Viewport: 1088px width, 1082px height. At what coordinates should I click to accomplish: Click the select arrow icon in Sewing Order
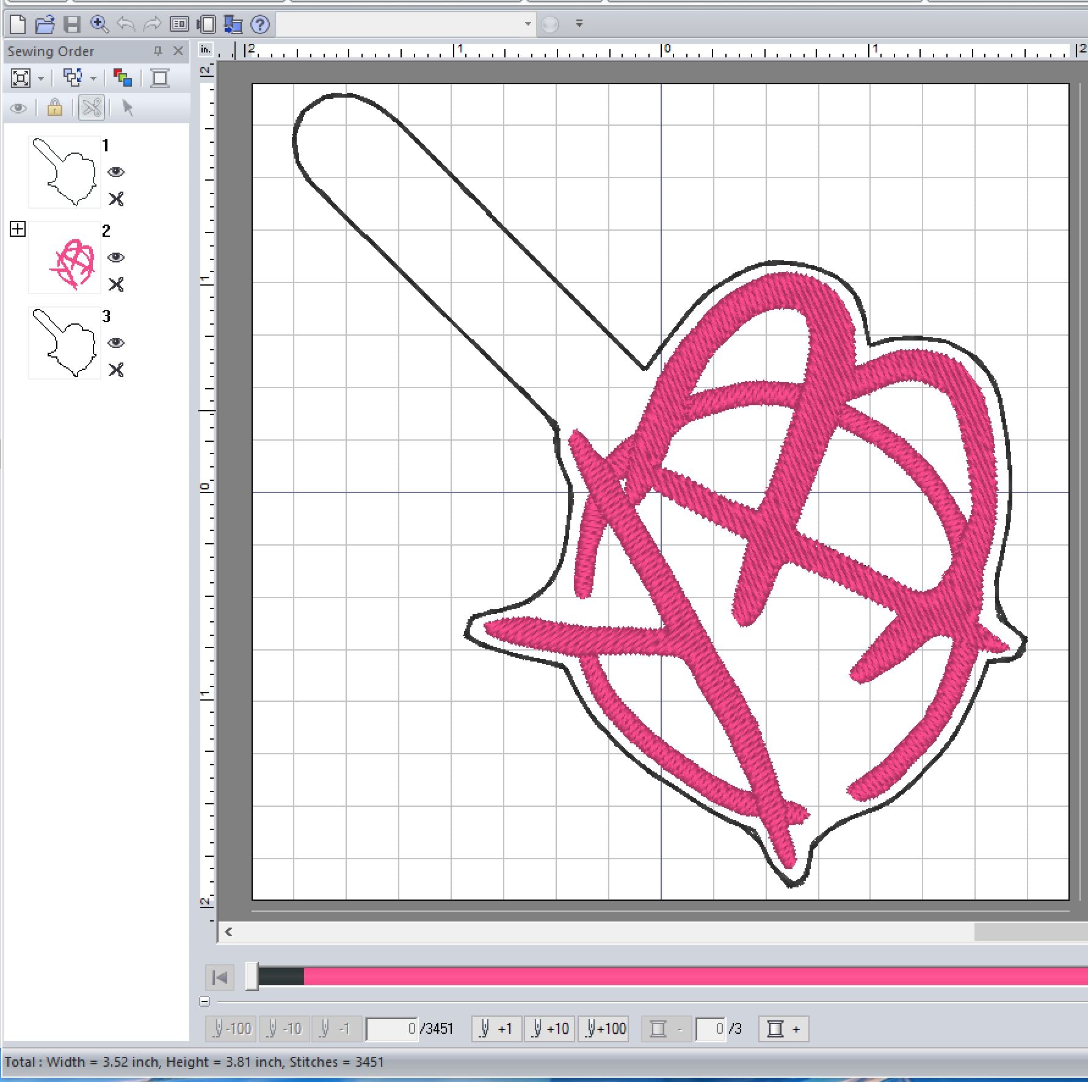click(x=127, y=108)
